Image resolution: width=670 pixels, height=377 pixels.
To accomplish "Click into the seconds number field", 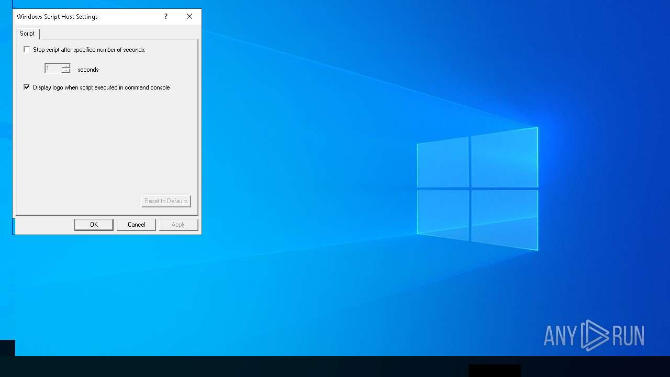I will point(53,69).
